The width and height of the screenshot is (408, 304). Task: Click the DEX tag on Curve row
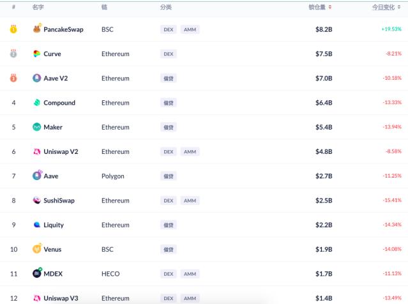pyautogui.click(x=169, y=54)
